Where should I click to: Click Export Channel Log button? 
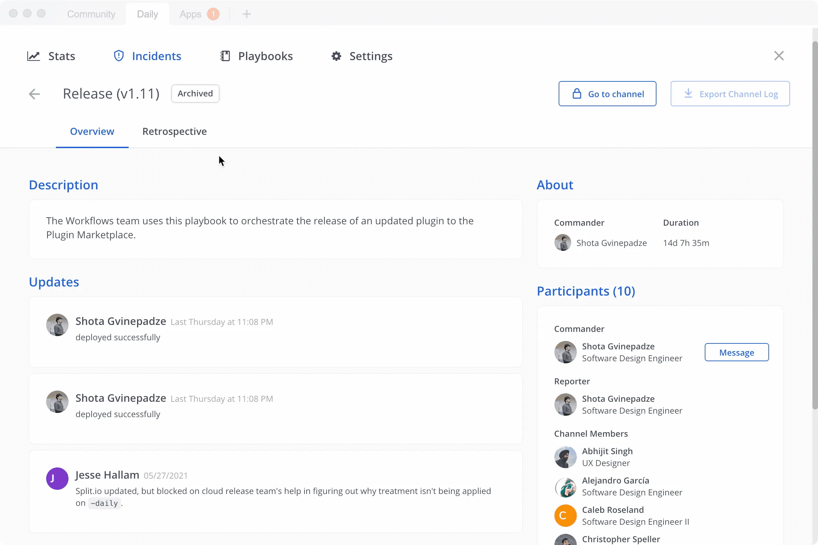[730, 94]
